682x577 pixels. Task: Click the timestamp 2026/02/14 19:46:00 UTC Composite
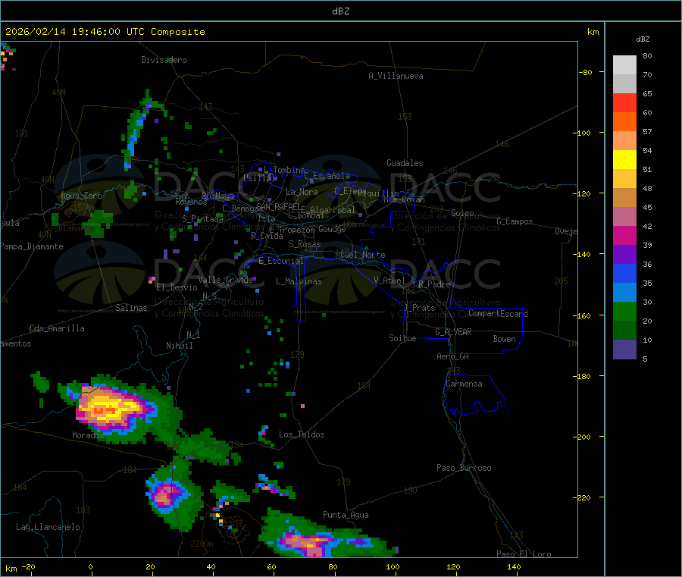[105, 32]
